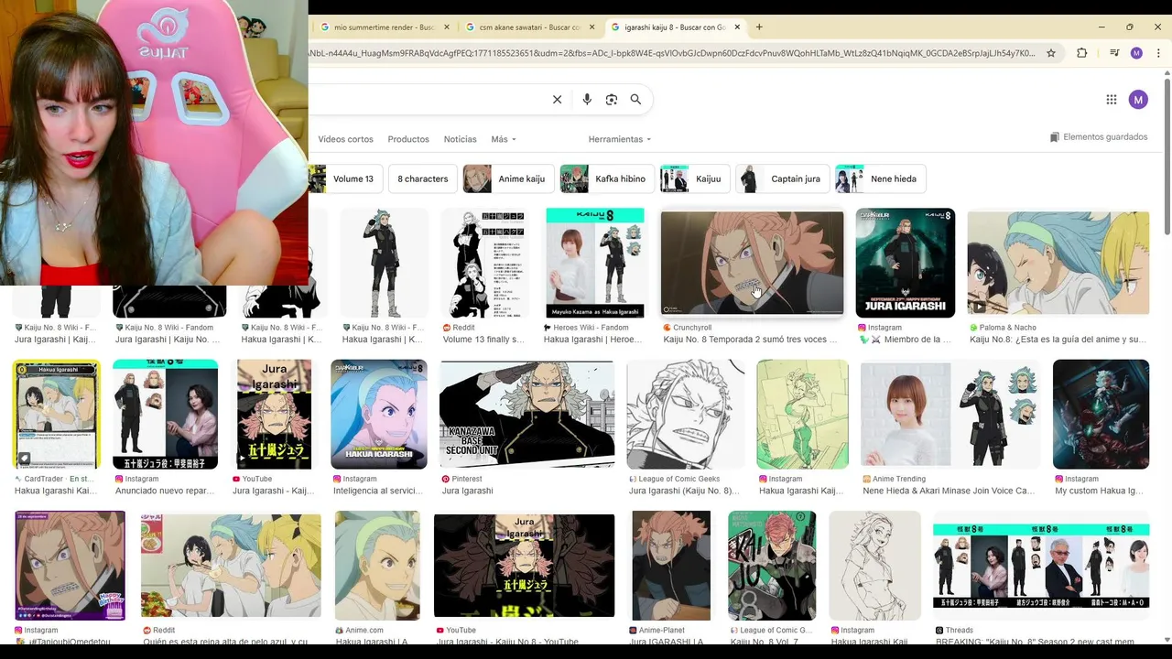
Task: Bookmark this page with the star icon
Action: (1051, 53)
